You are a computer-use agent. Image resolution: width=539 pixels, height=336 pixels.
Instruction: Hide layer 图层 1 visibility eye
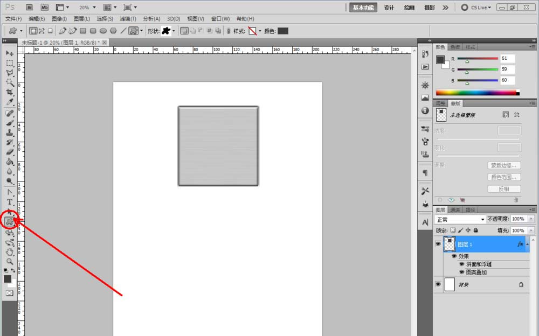pos(438,244)
